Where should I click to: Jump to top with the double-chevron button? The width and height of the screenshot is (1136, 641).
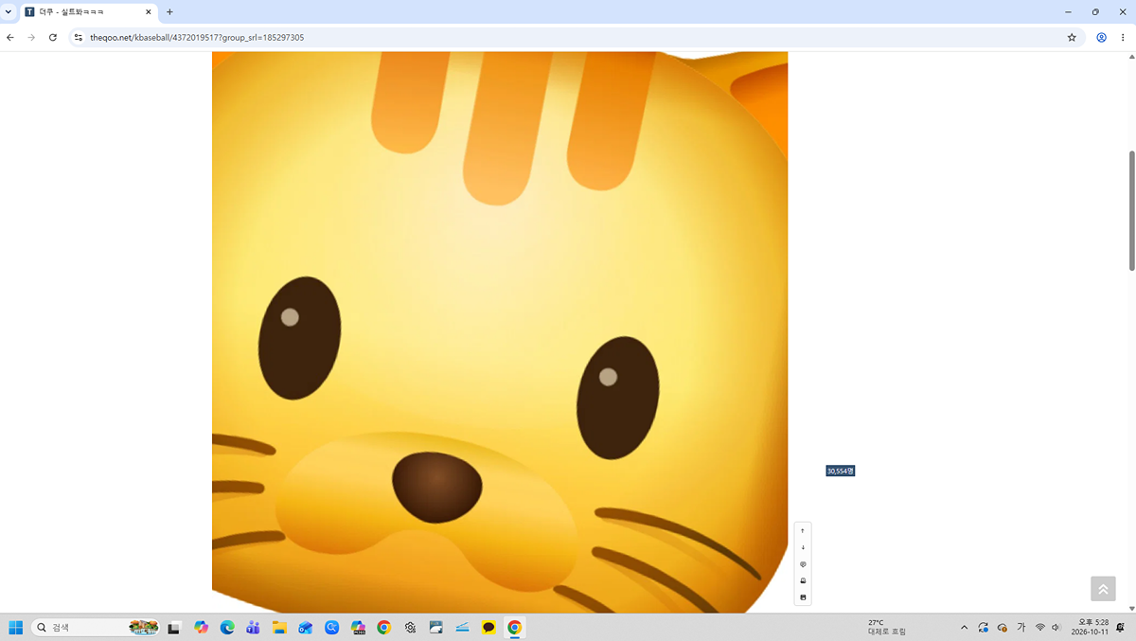pyautogui.click(x=1103, y=589)
